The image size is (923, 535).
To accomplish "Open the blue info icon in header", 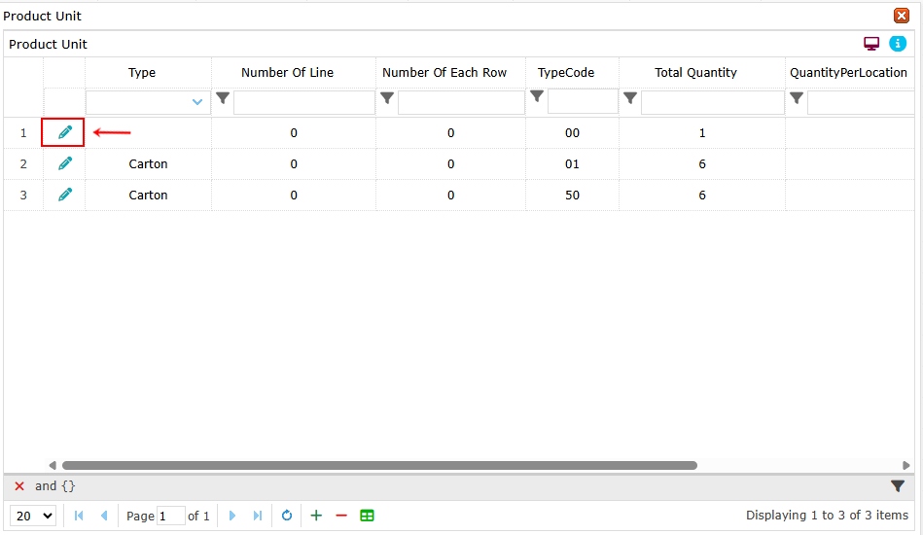I will coord(898,44).
